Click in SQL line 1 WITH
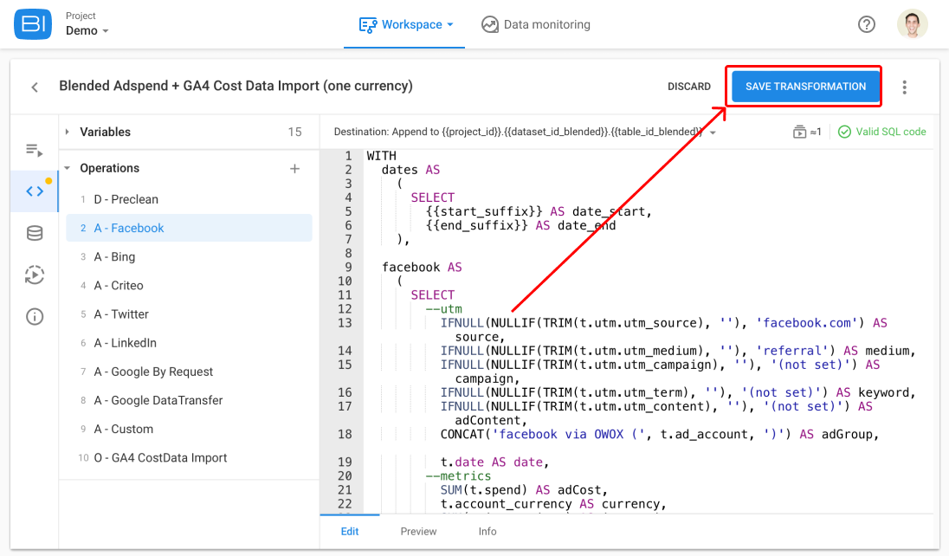The height and width of the screenshot is (556, 949). coord(381,156)
